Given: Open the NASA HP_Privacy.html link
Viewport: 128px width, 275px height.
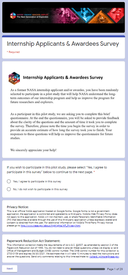Looking at the screenshot, I should coord(51,225).
